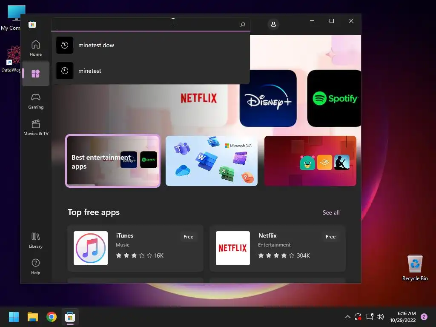Click history clock icon beside 'minetest dow'
The width and height of the screenshot is (436, 327).
[x=65, y=45]
